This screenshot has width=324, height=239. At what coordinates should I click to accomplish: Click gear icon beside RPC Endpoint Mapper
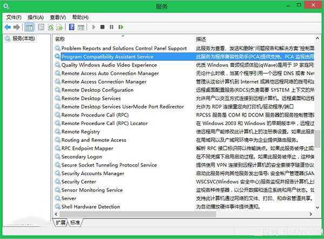(x=57, y=148)
